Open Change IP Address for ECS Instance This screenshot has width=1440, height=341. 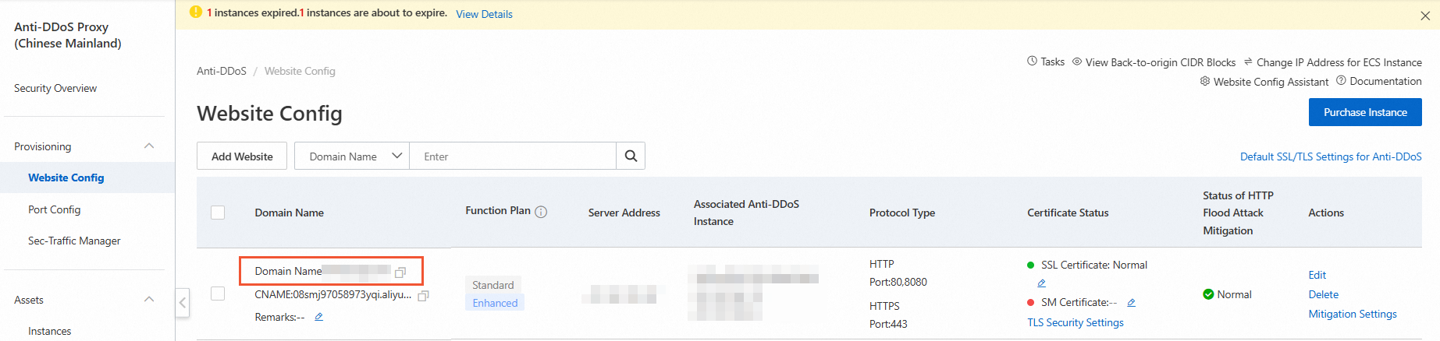click(x=1339, y=62)
